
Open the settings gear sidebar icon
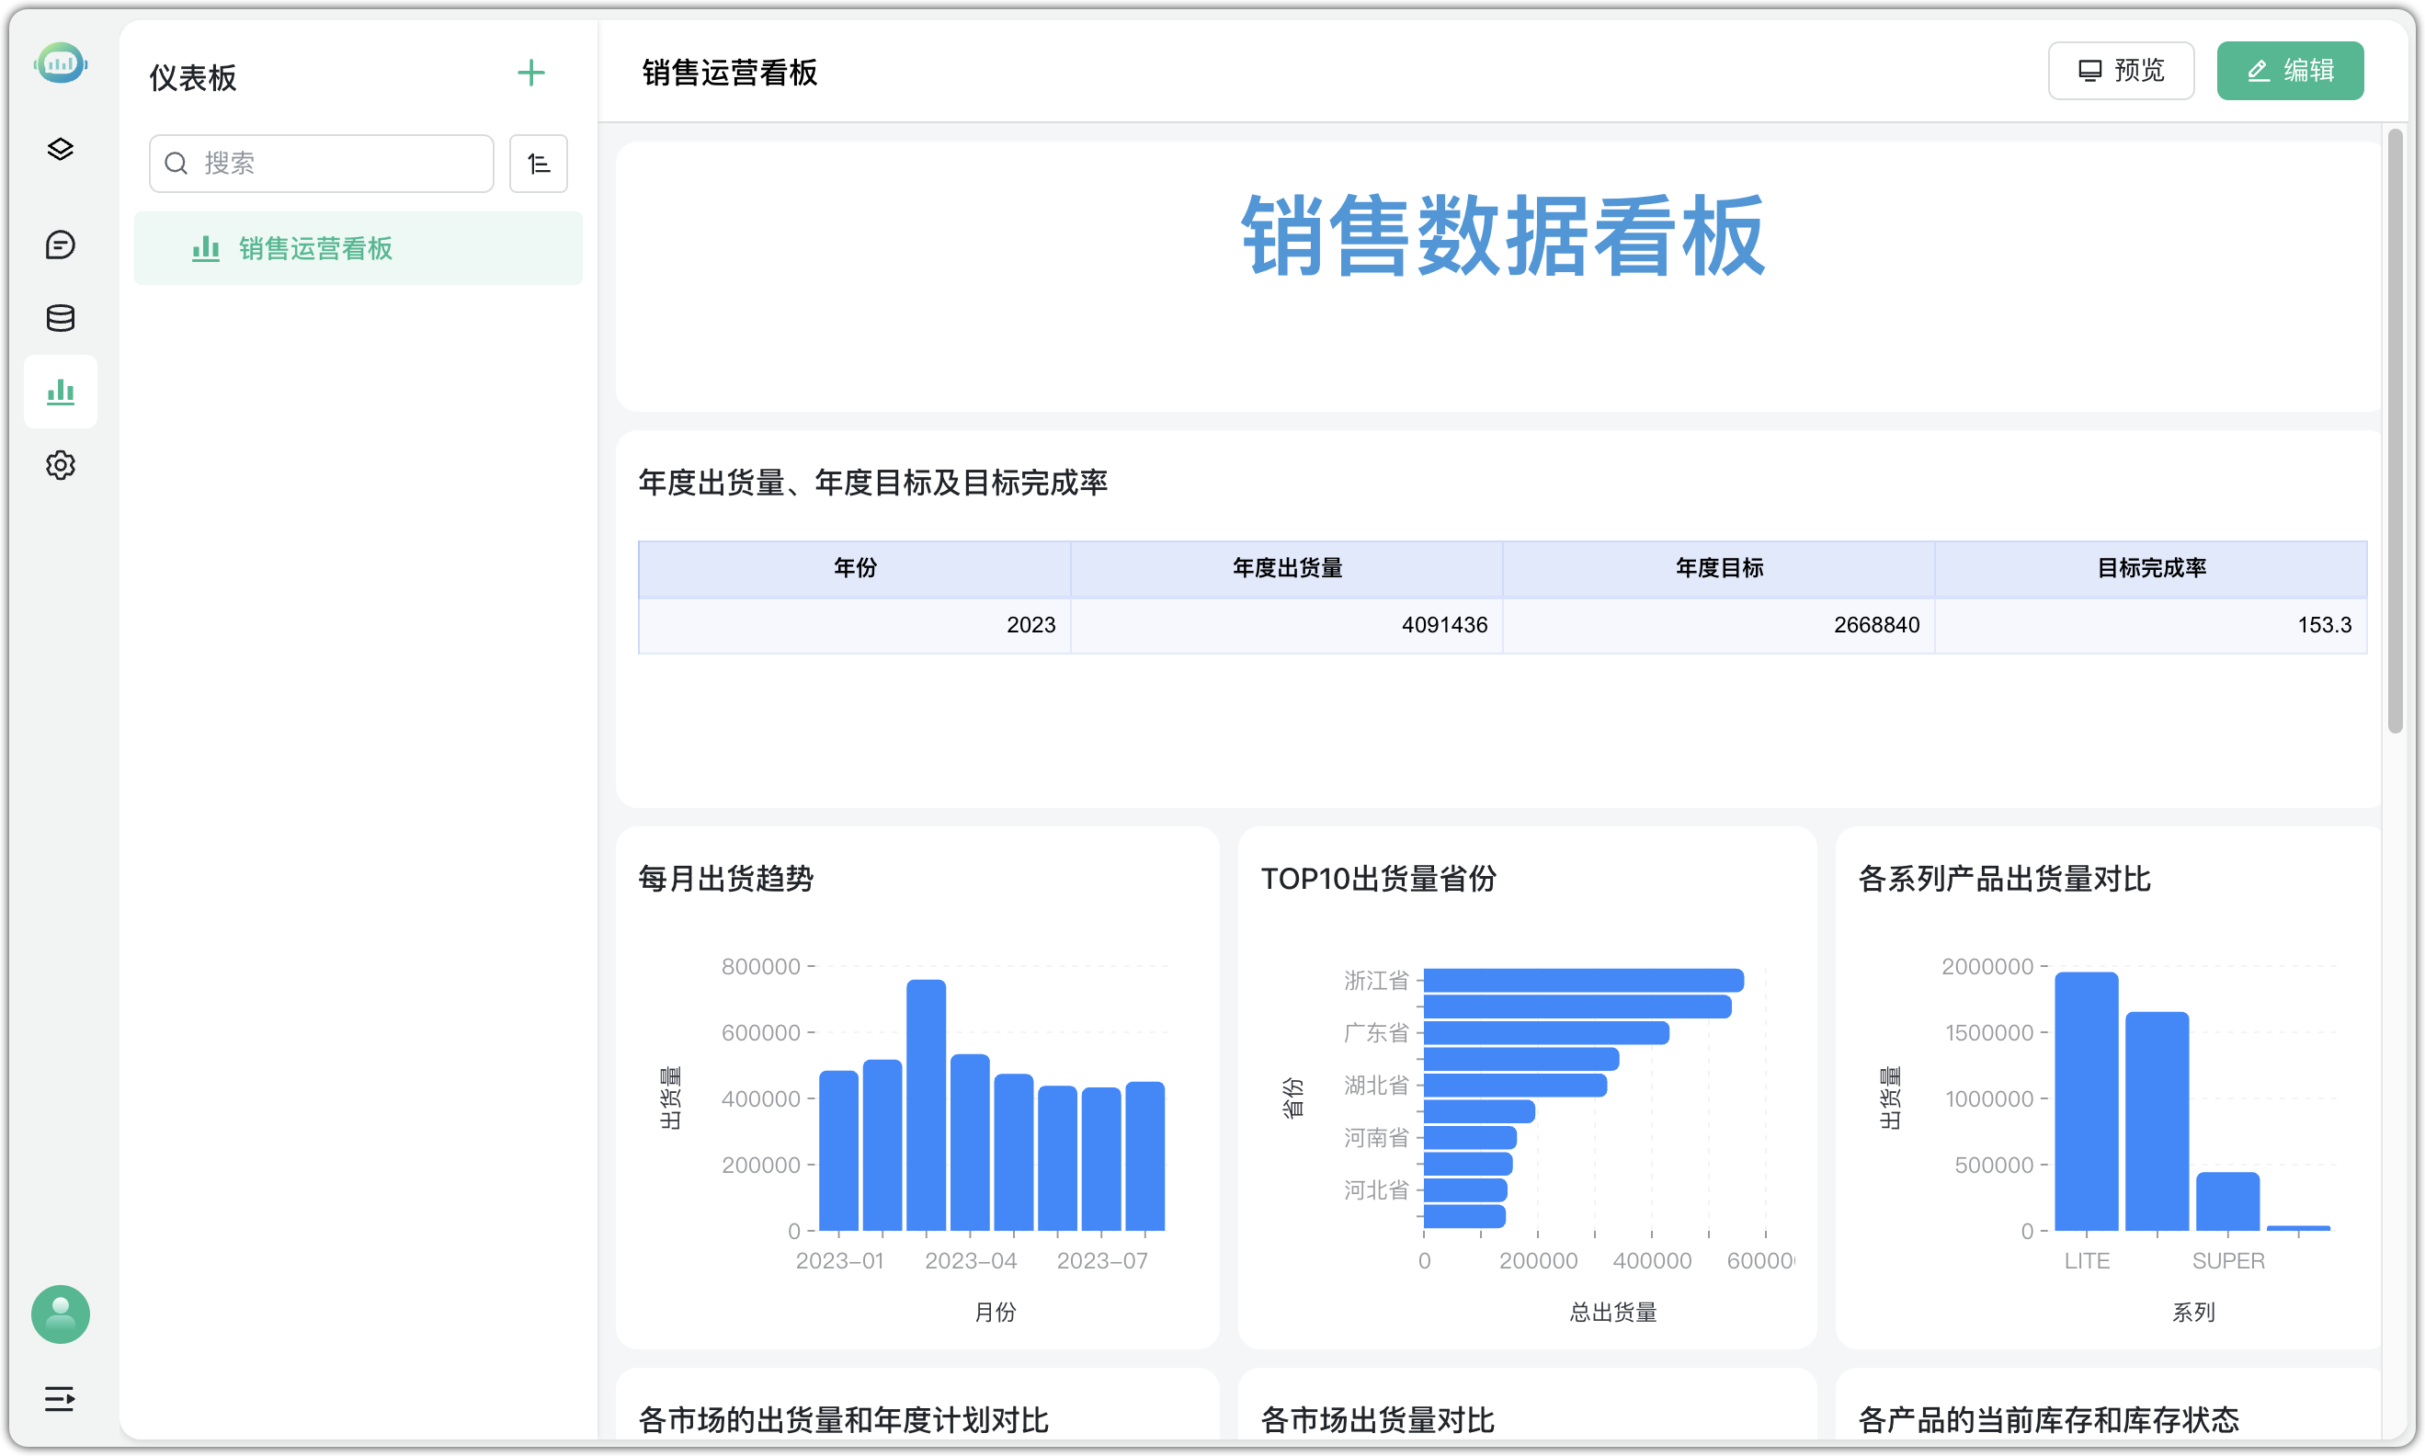[60, 465]
